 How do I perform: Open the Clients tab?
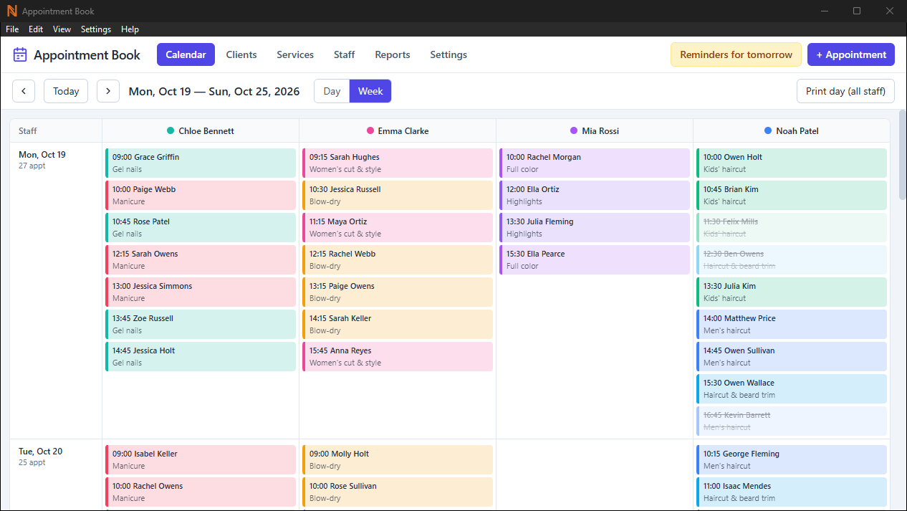241,54
